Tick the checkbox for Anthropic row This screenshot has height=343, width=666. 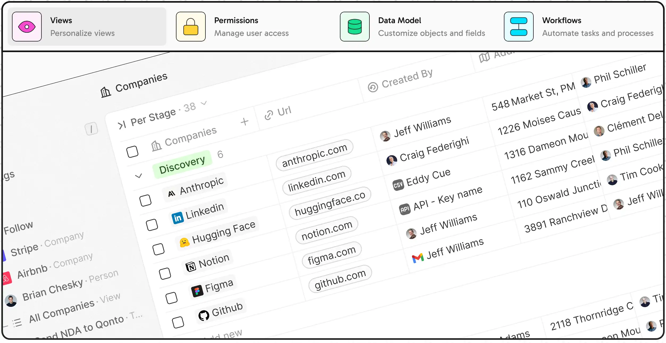point(145,200)
